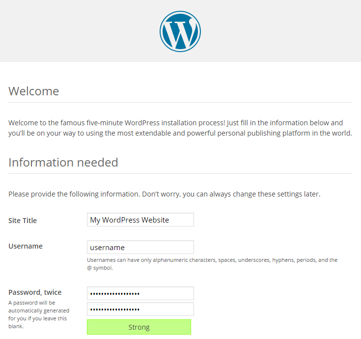
Task: Click the first password field
Action: (x=140, y=293)
